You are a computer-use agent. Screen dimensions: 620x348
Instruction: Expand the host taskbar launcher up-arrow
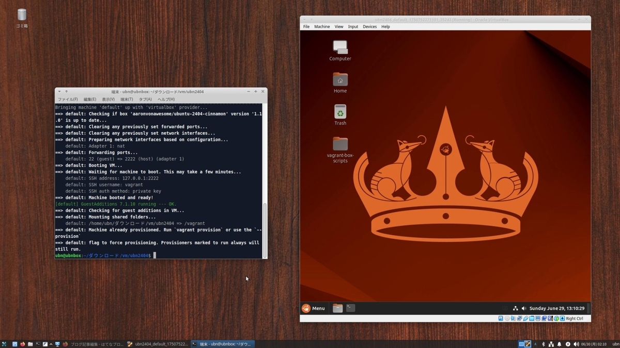pyautogui.click(x=51, y=344)
